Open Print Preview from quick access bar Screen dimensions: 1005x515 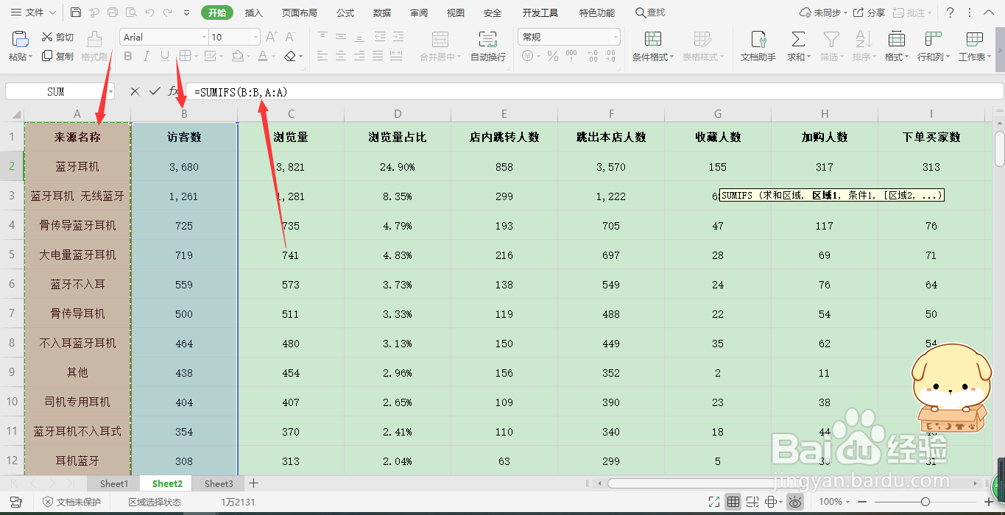pos(130,13)
